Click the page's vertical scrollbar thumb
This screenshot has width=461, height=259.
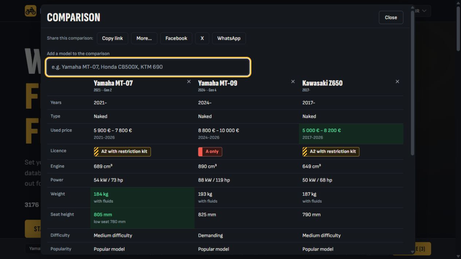click(458, 28)
